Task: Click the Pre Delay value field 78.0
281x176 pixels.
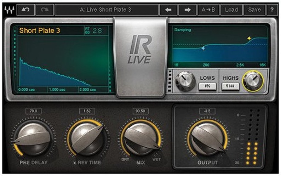Action: (34, 111)
